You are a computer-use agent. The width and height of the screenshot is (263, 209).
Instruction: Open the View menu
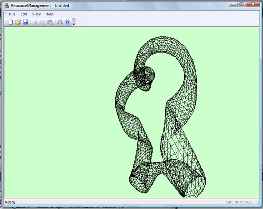[x=36, y=14]
